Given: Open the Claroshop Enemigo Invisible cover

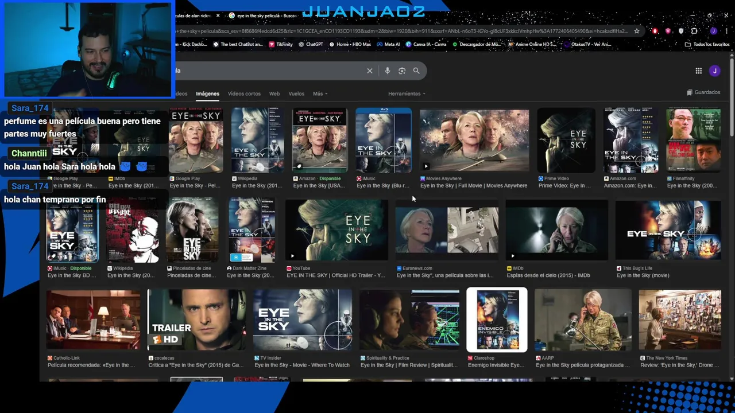Looking at the screenshot, I should coord(497,320).
